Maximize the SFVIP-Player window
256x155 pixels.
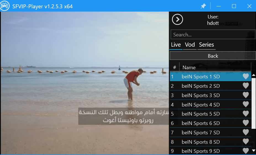coord(234,6)
